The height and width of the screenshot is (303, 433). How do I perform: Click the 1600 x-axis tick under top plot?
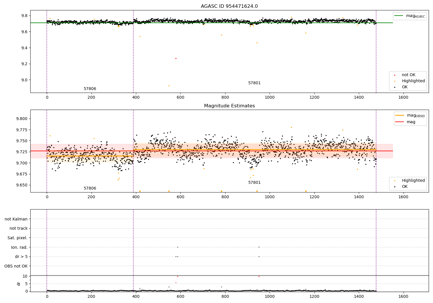403,98
